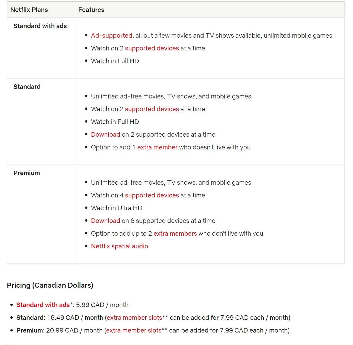Click supported devices link in Premium plan

(x=152, y=195)
